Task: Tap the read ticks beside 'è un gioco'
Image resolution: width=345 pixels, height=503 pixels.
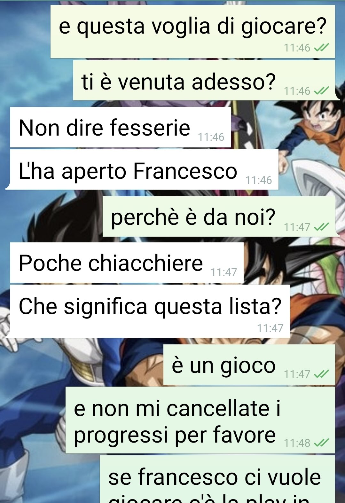Action: (x=321, y=374)
